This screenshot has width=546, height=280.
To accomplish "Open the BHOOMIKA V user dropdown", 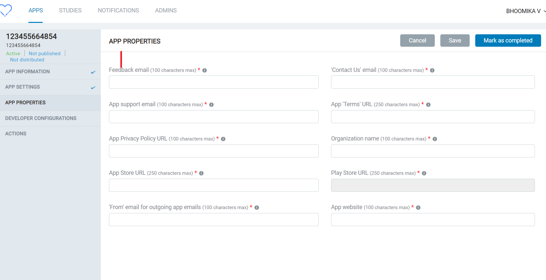I will [x=526, y=11].
